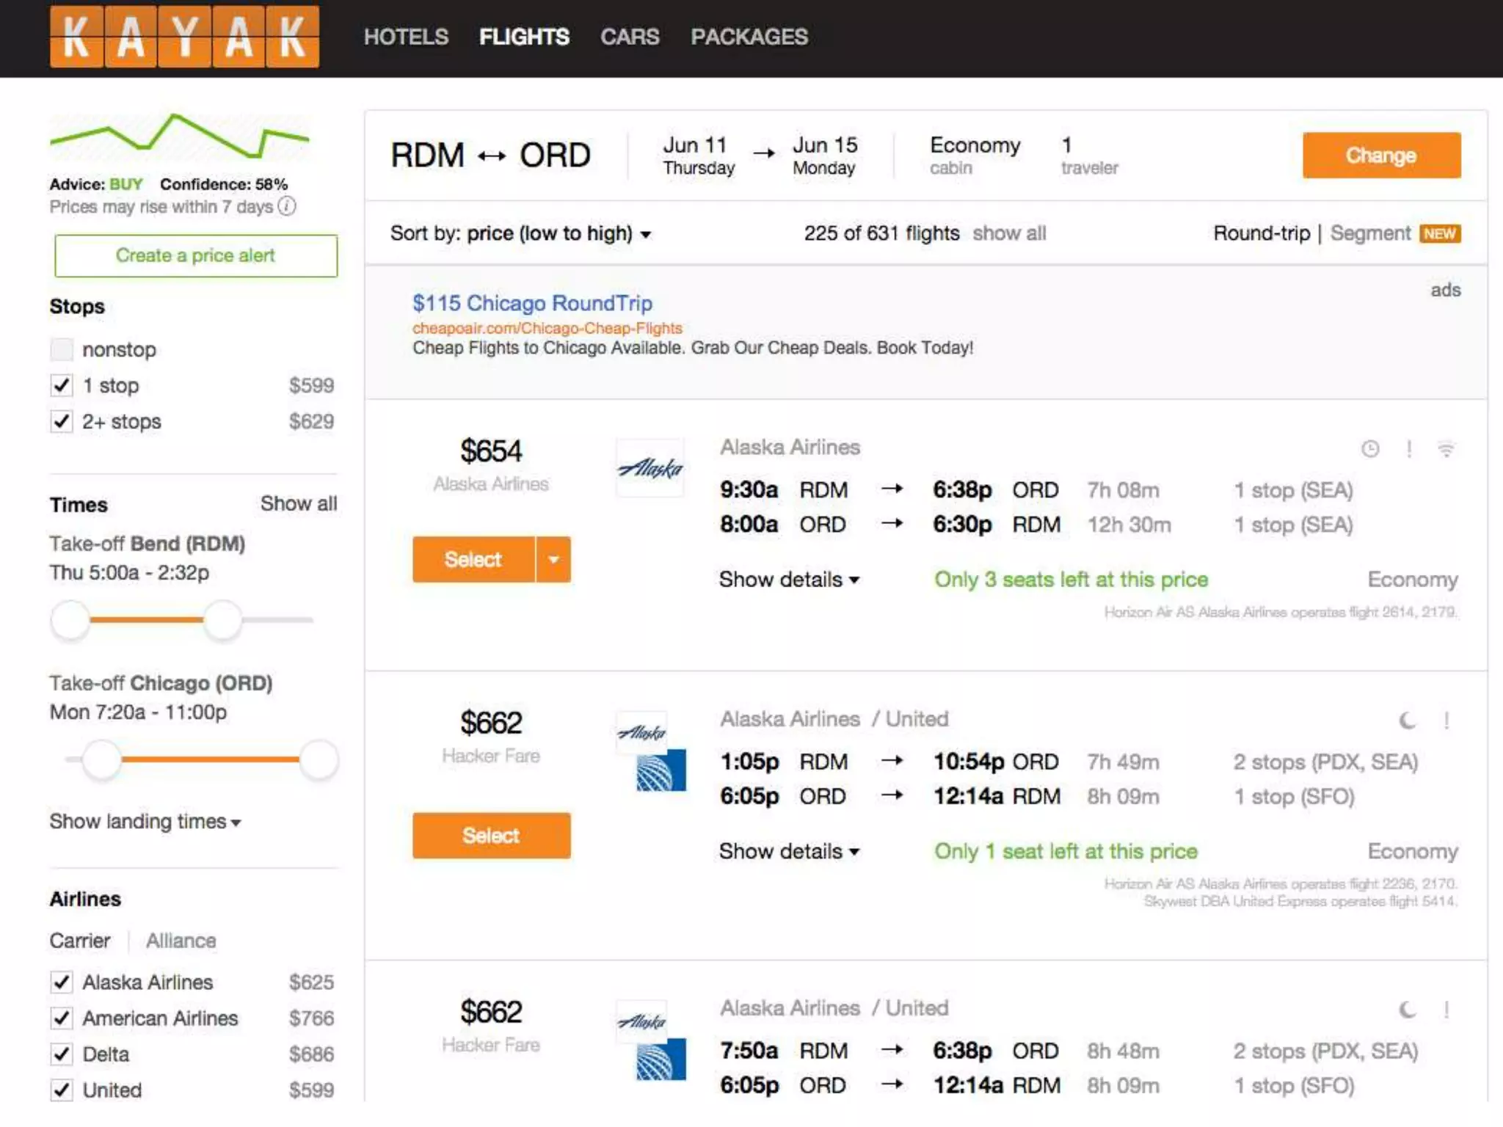The height and width of the screenshot is (1127, 1503).
Task: Click the orange Change search button
Action: pos(1380,156)
